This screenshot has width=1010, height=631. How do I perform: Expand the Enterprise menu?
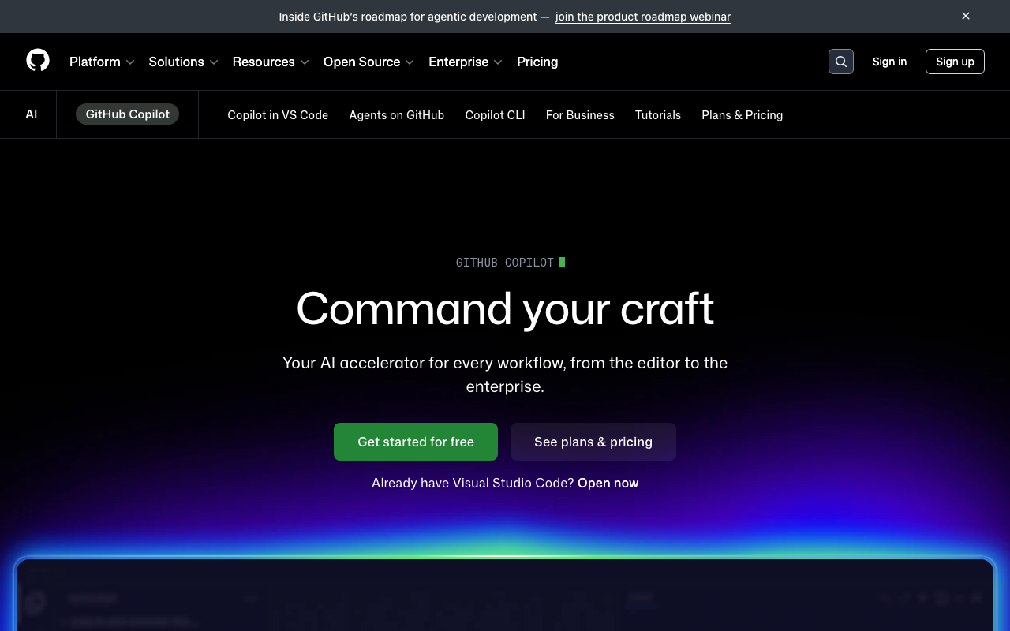point(498,62)
